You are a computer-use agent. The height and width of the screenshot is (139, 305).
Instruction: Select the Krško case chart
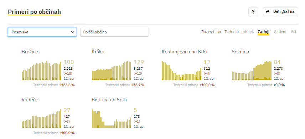112,71
